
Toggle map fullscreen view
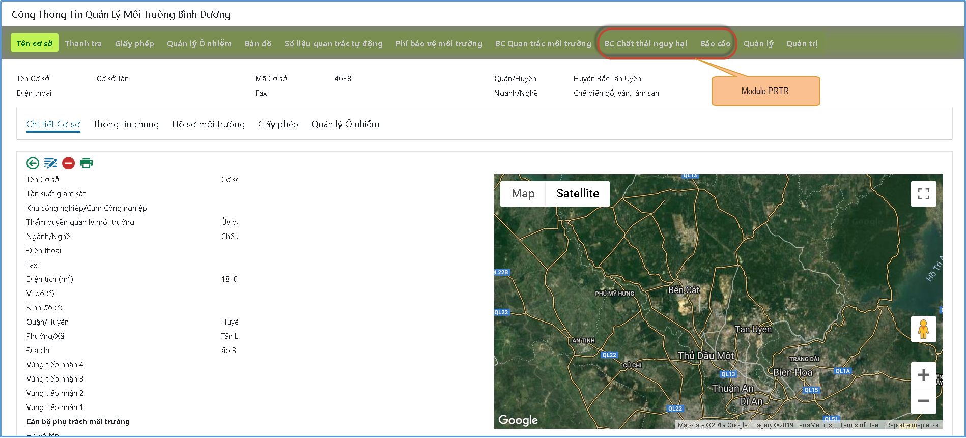(x=923, y=194)
